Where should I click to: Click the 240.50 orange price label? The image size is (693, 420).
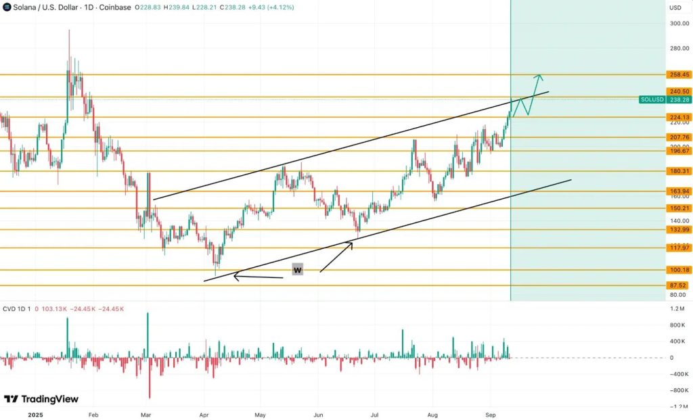coord(679,90)
